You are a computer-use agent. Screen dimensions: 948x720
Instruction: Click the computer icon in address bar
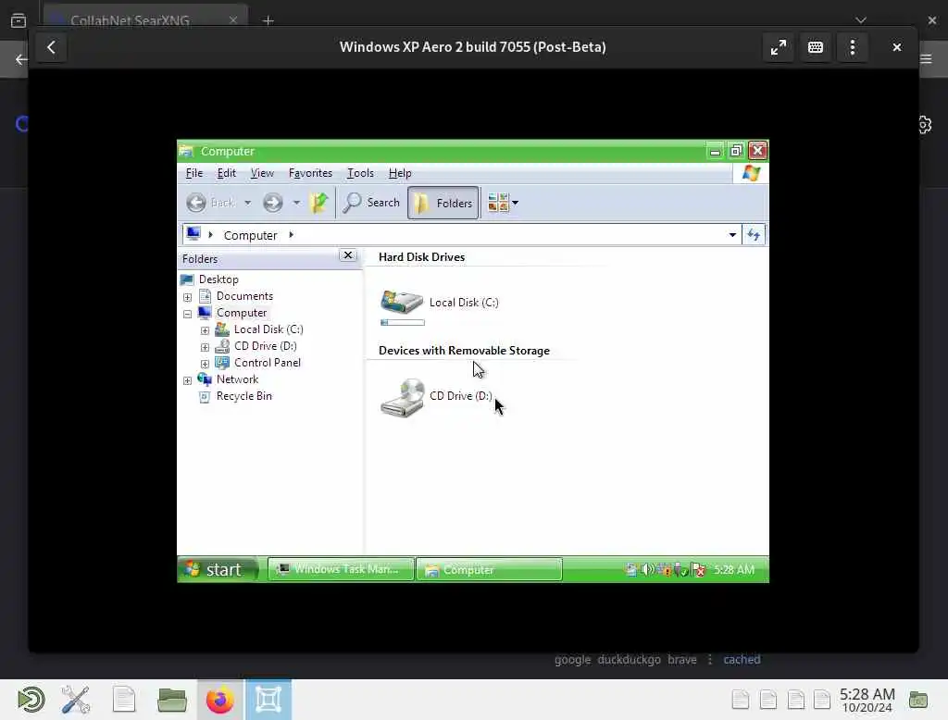coord(193,234)
